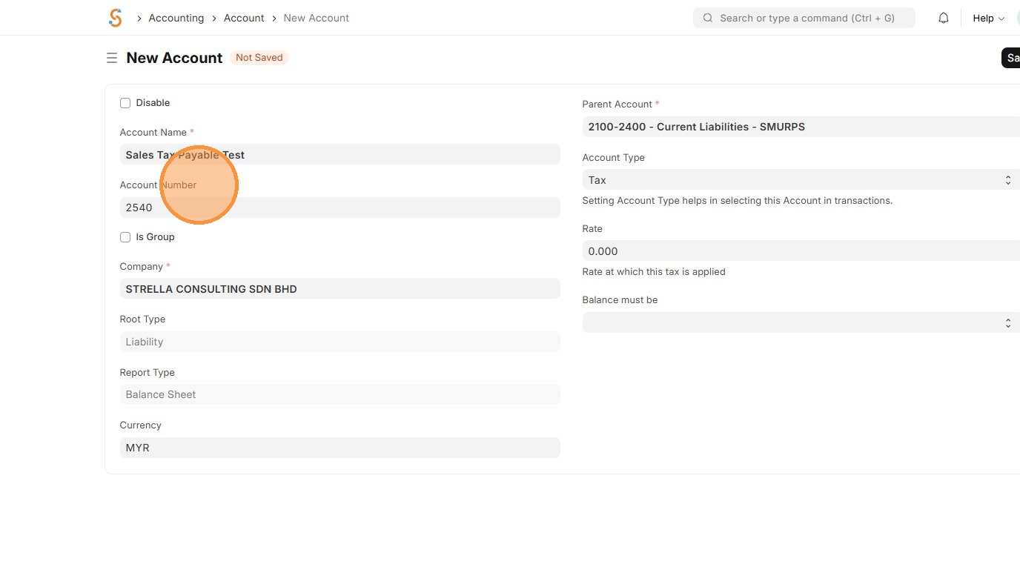Click the Parent Account field
1020x570 pixels.
click(x=801, y=127)
